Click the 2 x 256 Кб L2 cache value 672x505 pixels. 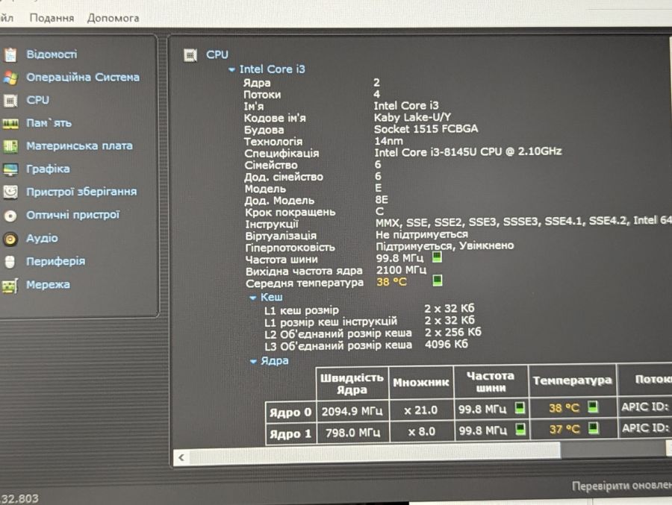pyautogui.click(x=452, y=332)
